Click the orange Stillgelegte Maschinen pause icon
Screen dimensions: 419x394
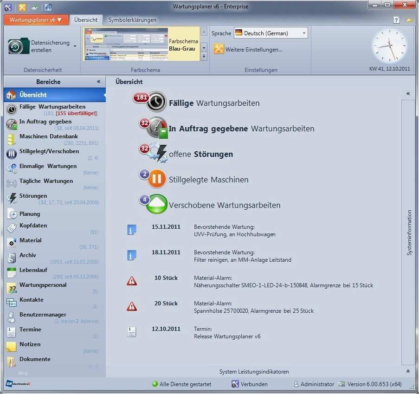click(x=156, y=179)
